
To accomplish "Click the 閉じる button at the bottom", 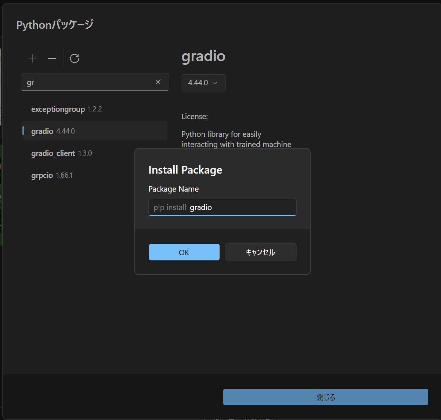I will coord(325,397).
